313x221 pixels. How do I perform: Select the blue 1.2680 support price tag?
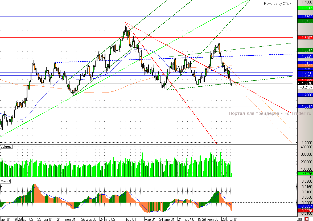click(306, 95)
